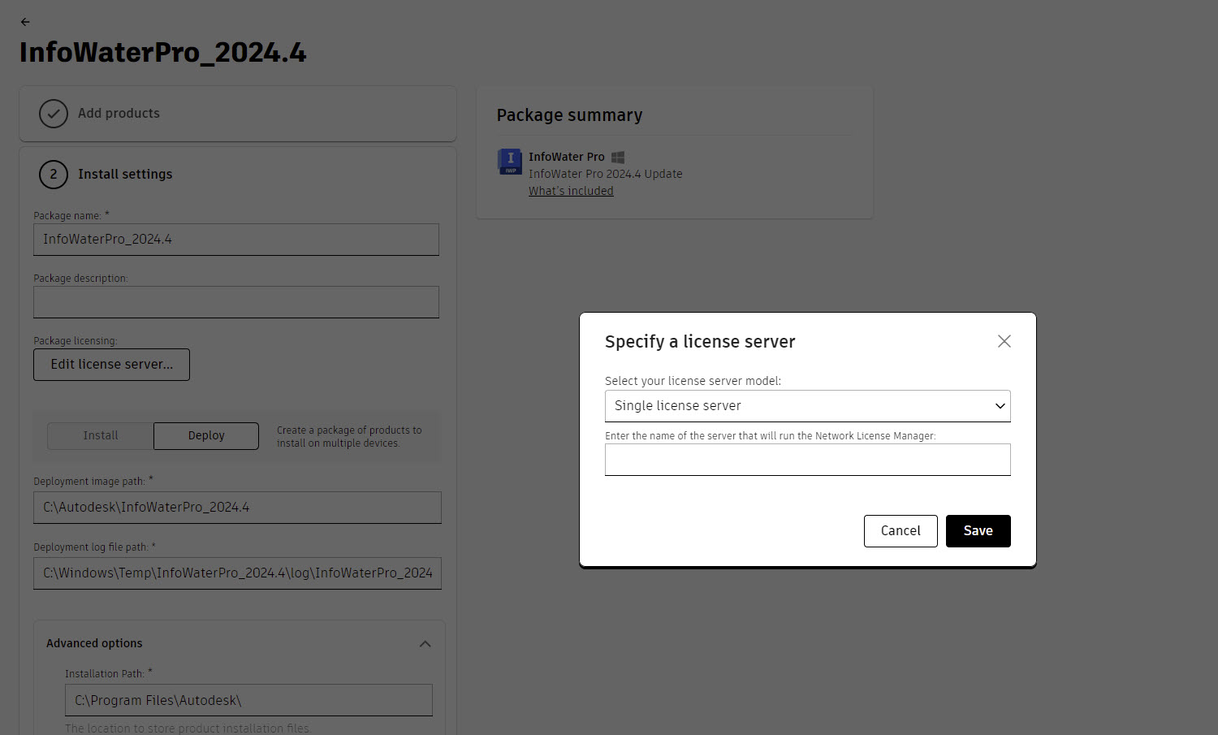Screen dimensions: 1218x735
Task: Click the back arrow at top left
Action: click(24, 22)
